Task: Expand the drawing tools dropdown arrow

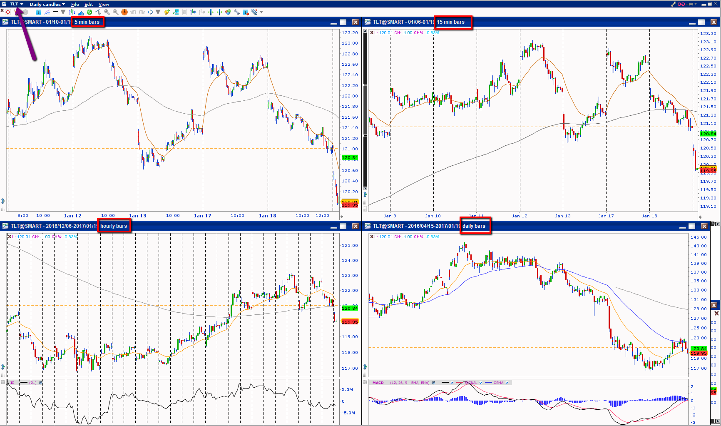Action: [63, 12]
